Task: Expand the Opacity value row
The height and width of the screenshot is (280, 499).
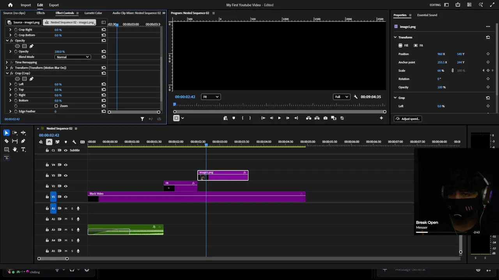Action: [x=10, y=51]
